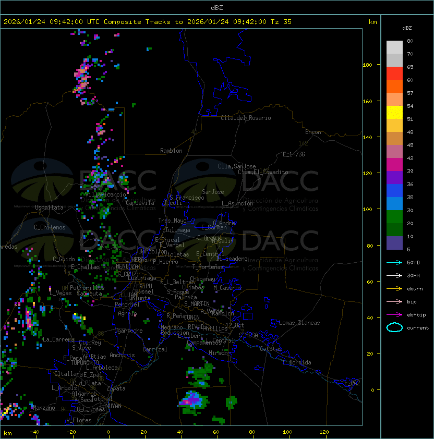Select the red 60-65 dBZ swatch
The height and width of the screenshot is (439, 434).
pyautogui.click(x=394, y=74)
